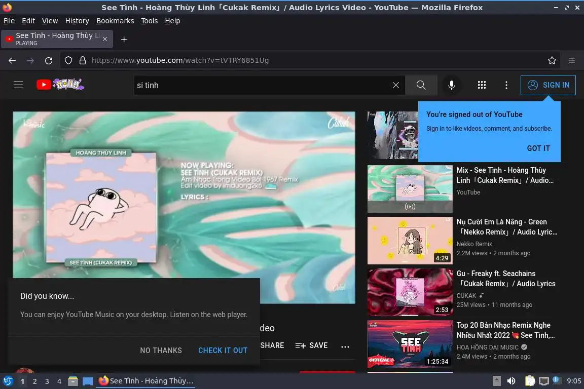This screenshot has width=584, height=389.
Task: Open the Help menu
Action: 172,21
